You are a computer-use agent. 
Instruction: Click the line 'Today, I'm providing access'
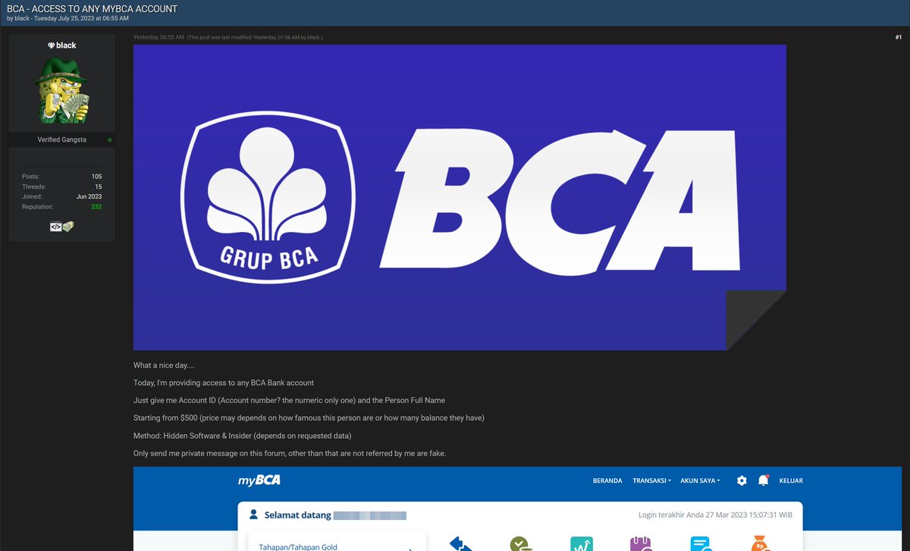coord(224,383)
